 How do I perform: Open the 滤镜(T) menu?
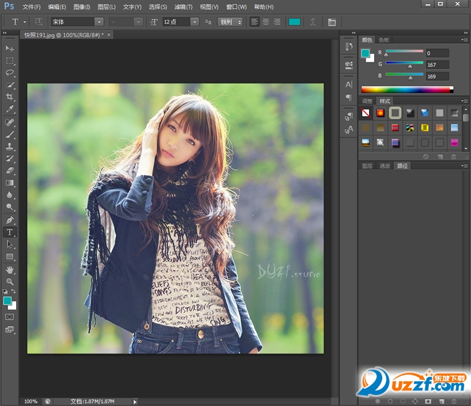pyautogui.click(x=183, y=7)
